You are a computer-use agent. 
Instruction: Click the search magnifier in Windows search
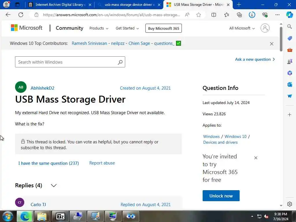click(x=120, y=62)
